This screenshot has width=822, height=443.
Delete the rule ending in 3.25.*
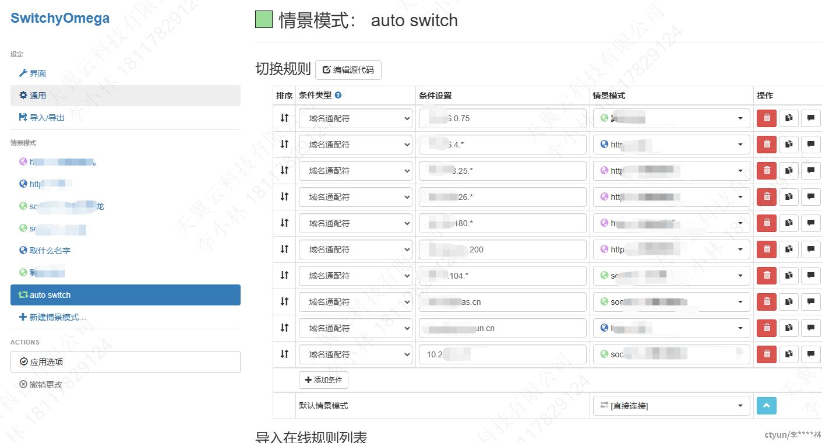point(766,171)
